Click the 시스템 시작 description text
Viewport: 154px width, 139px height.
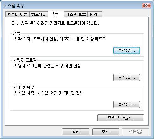pyautogui.click(x=49, y=93)
